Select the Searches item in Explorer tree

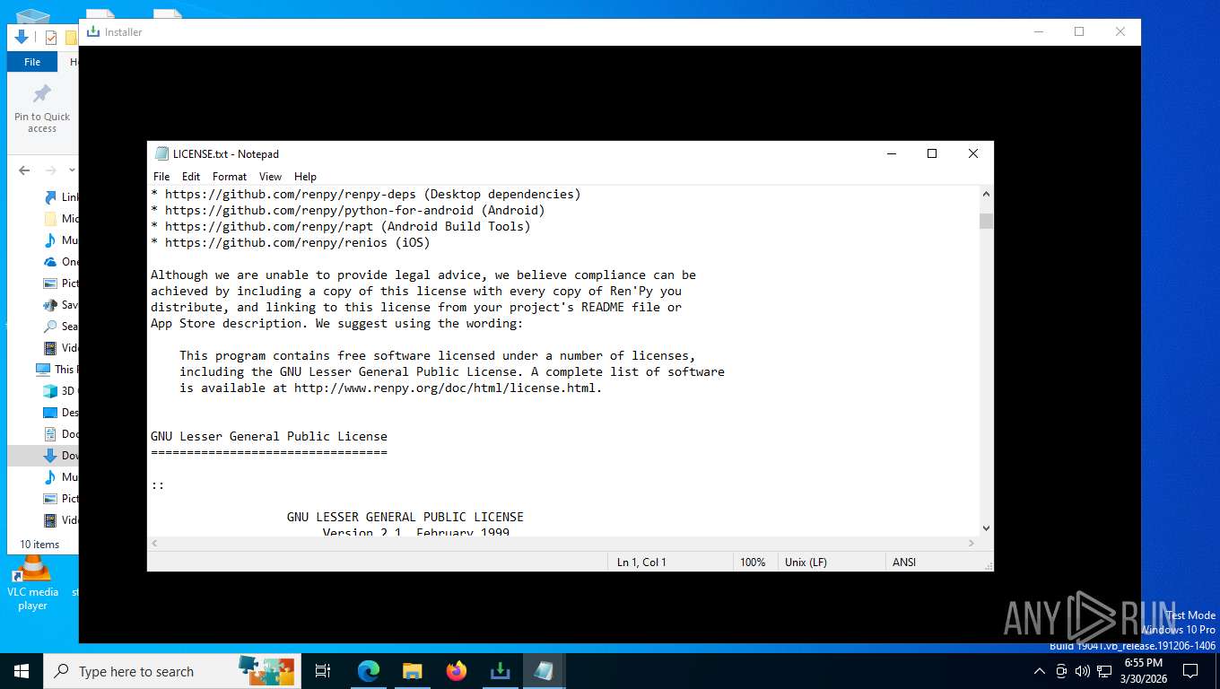coord(60,327)
